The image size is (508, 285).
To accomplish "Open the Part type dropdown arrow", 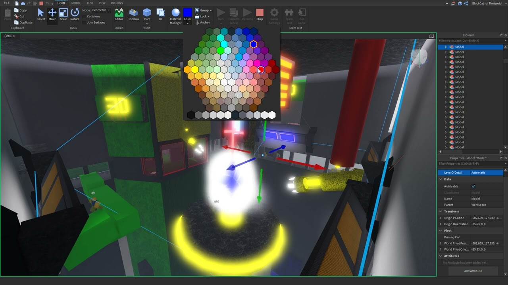I will (x=147, y=23).
